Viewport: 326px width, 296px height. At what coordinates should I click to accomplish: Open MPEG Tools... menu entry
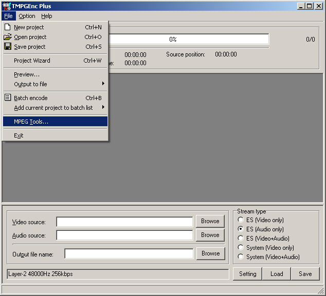click(56, 122)
